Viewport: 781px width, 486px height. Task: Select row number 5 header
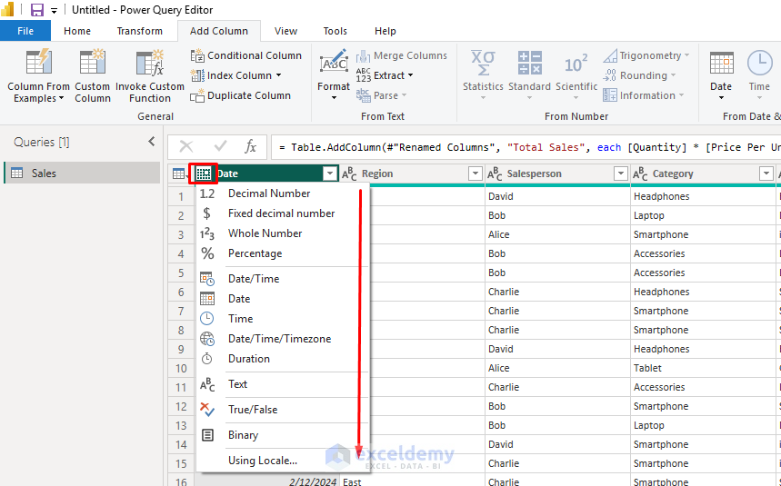181,273
